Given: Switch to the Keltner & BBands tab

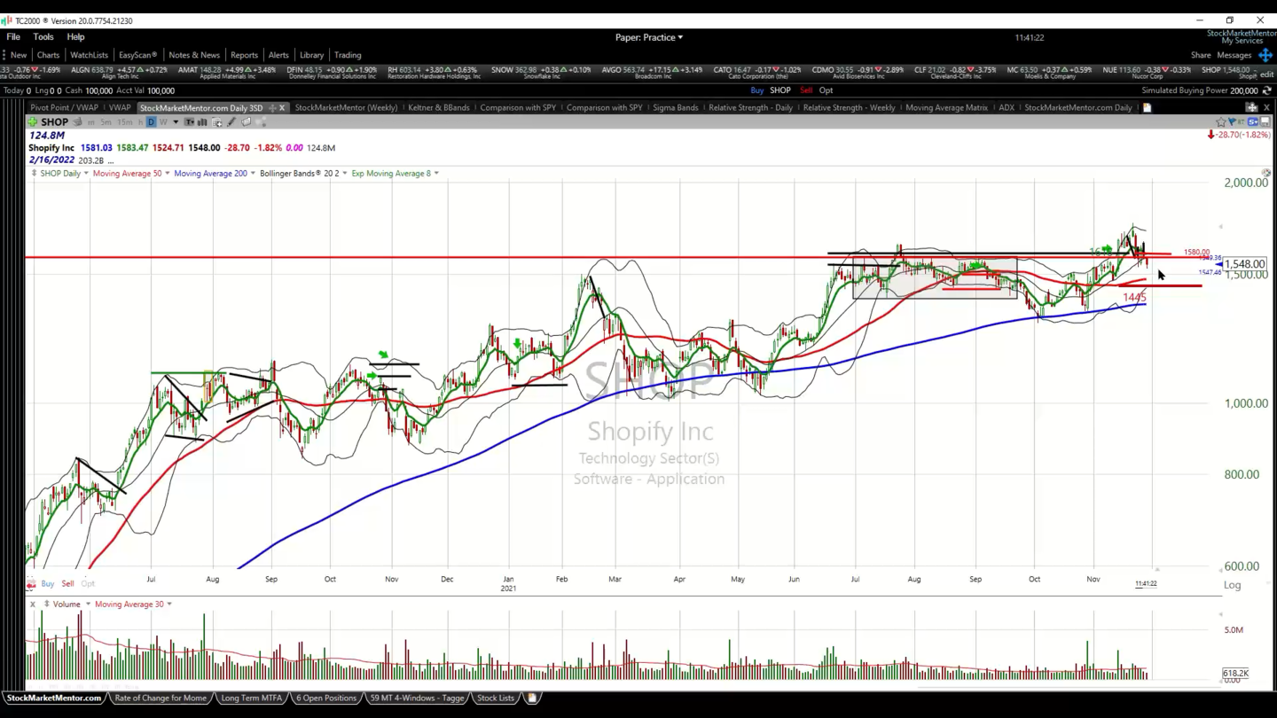Looking at the screenshot, I should (438, 108).
